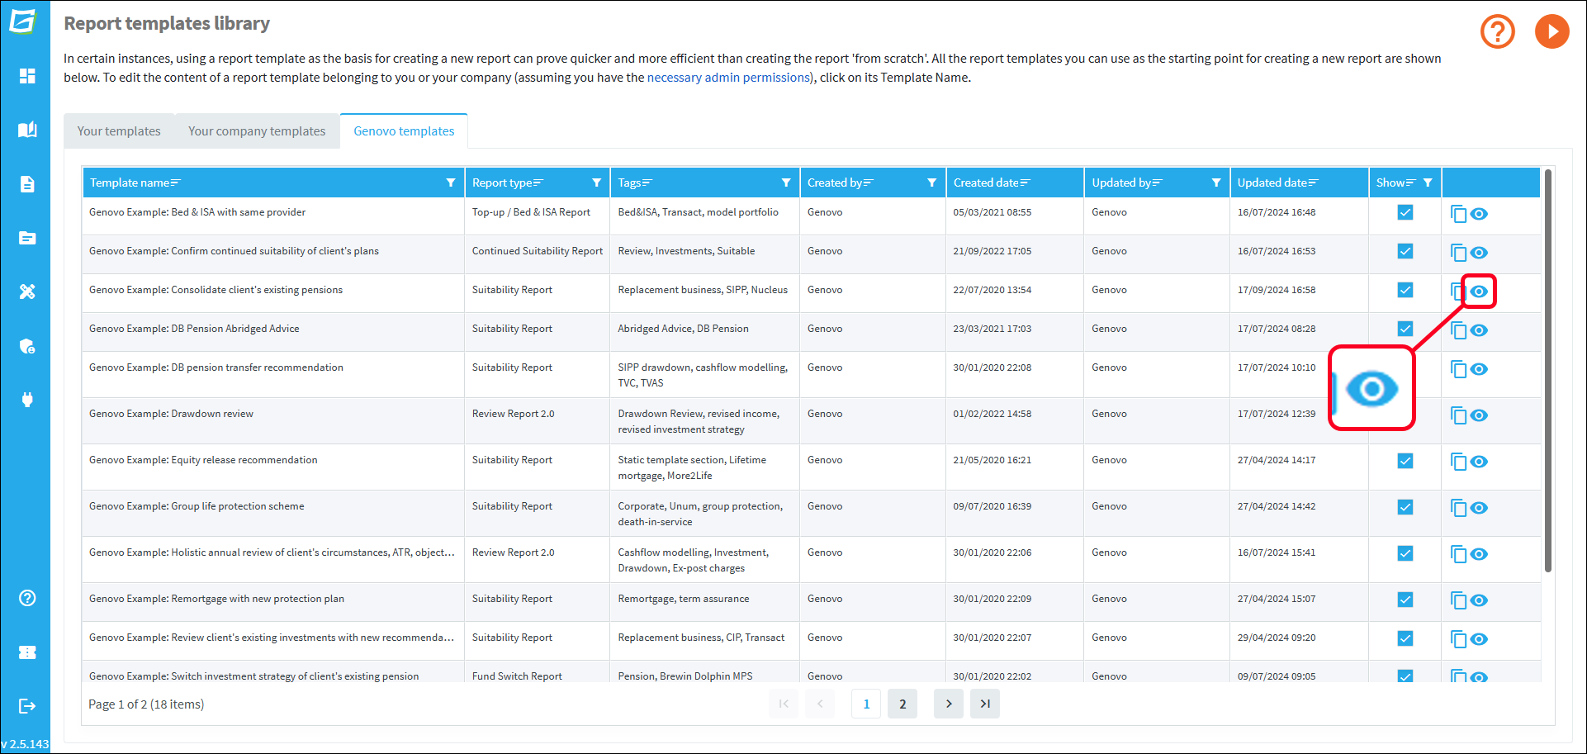Image resolution: width=1587 pixels, height=754 pixels.
Task: Uncheck Show for Confirm continued suitability row
Action: tap(1405, 251)
